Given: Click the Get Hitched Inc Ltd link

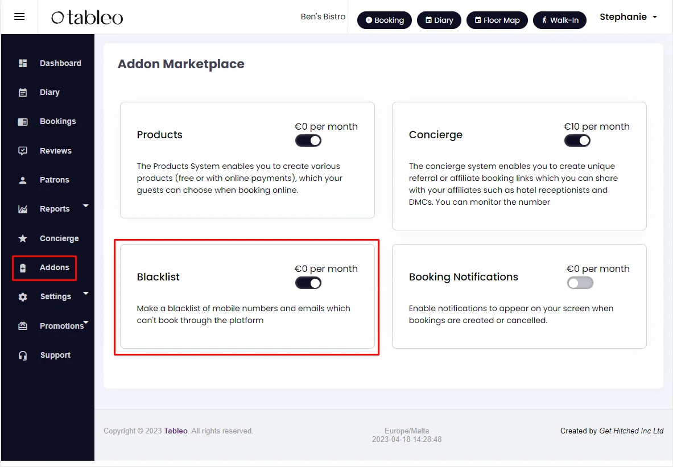Looking at the screenshot, I should [631, 431].
